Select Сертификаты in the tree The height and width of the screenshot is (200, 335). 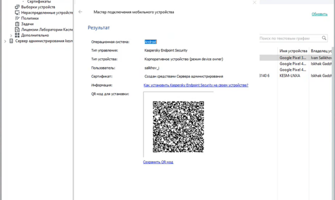point(39,1)
